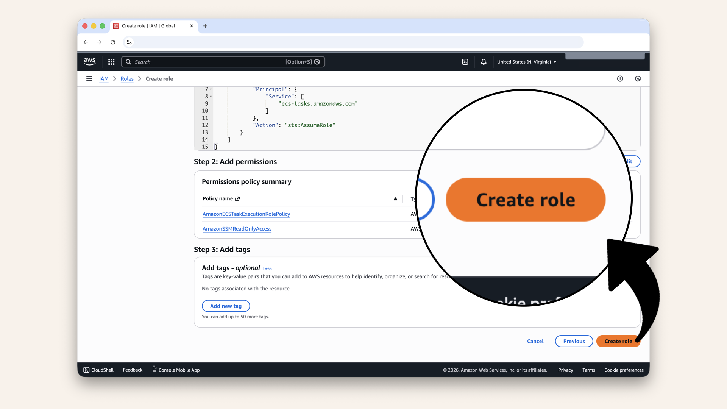Viewport: 727px width, 409px height.
Task: Click the shortcut icon inside the search bar
Action: (x=317, y=62)
